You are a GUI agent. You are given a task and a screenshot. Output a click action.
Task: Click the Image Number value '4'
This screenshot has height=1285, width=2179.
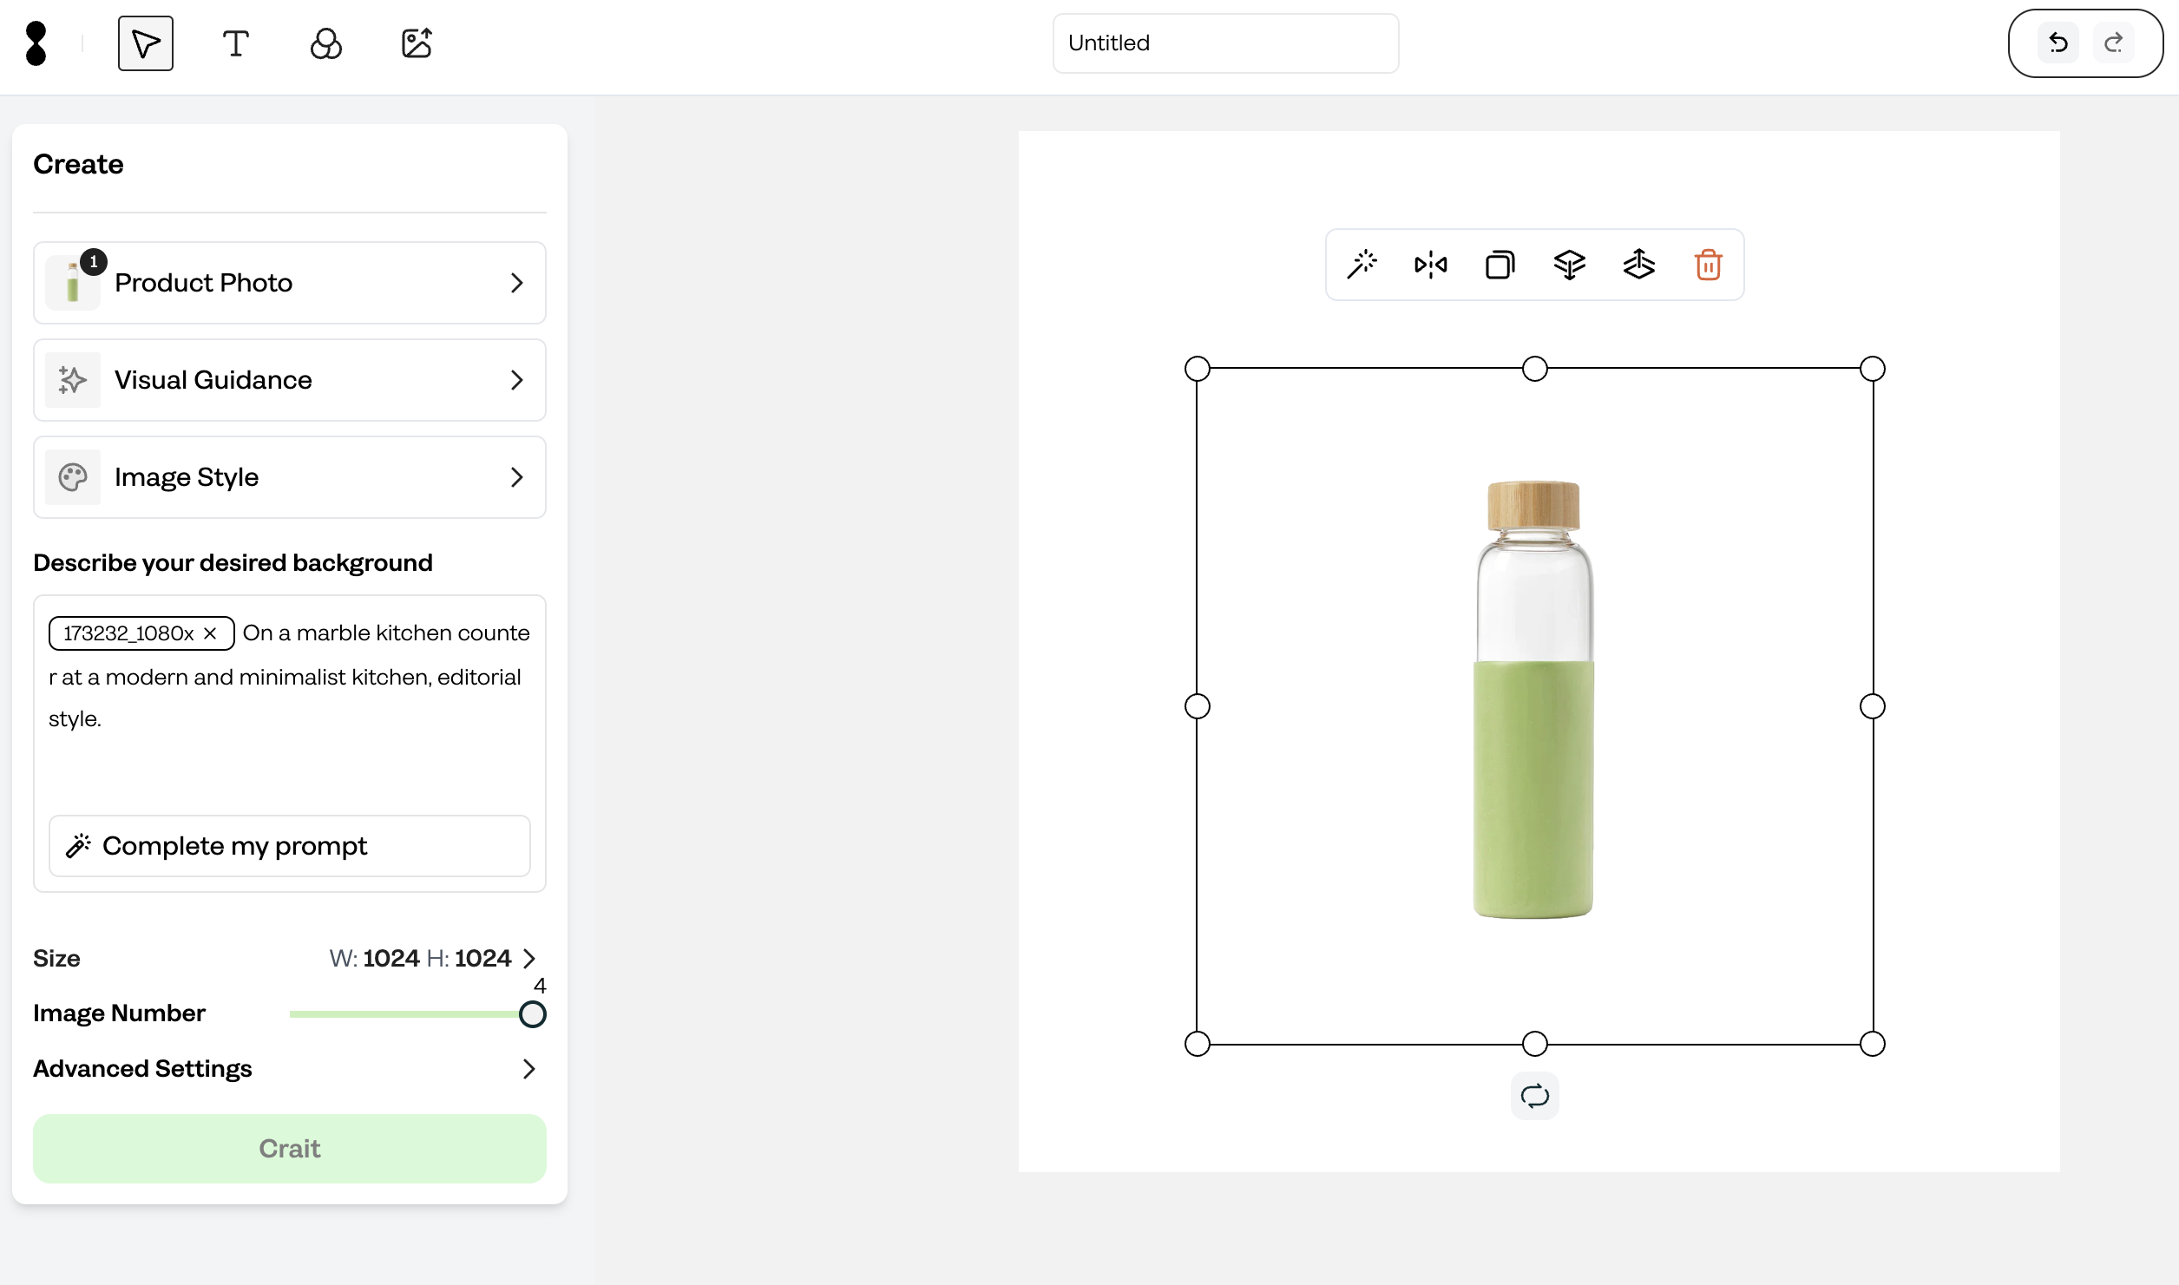click(x=540, y=986)
